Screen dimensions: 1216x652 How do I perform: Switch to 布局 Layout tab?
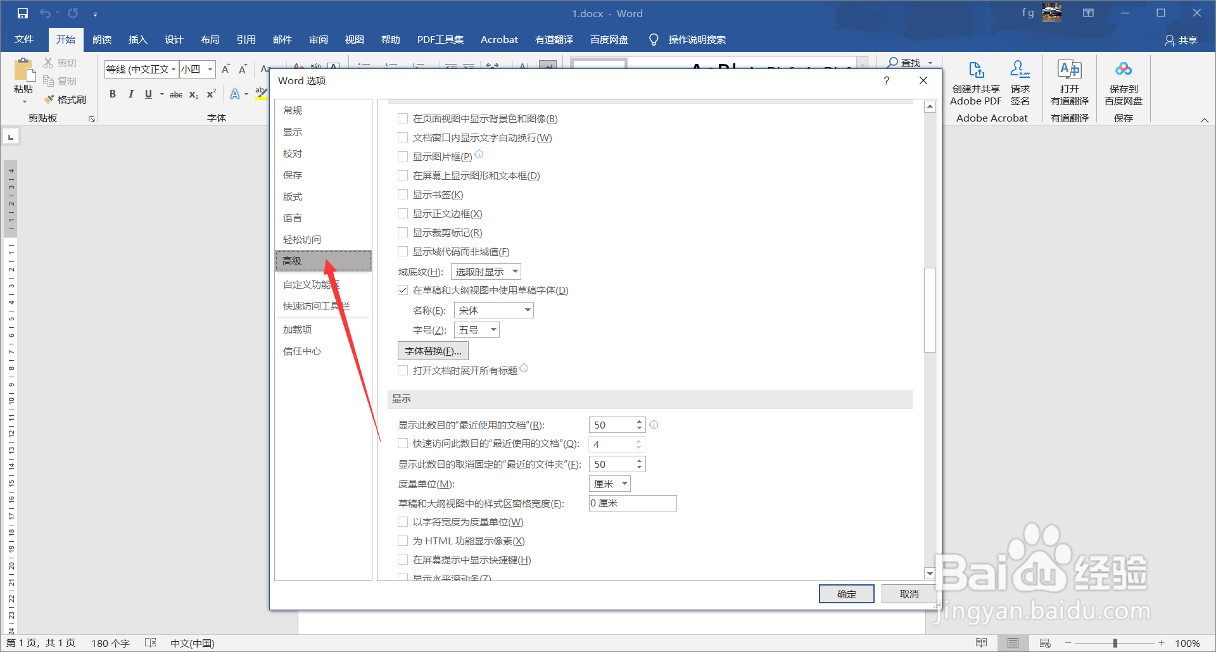click(x=210, y=39)
